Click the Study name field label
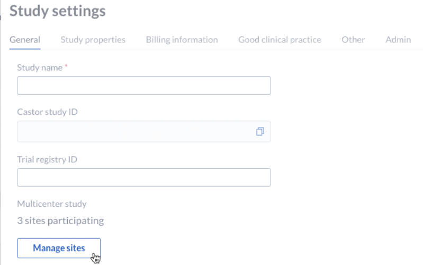 pyautogui.click(x=40, y=67)
